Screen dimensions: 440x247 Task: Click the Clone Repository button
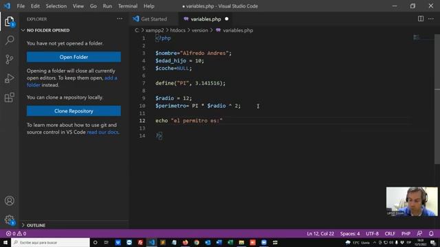[x=74, y=111]
